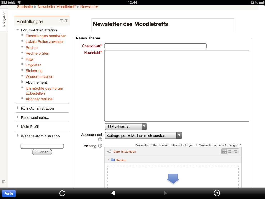Open the Filter settings link
This screenshot has width=265, height=199.
[x=30, y=59]
